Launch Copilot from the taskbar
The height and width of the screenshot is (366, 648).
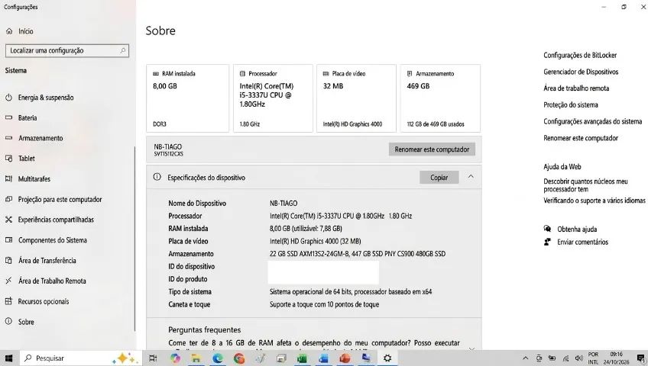(175, 358)
